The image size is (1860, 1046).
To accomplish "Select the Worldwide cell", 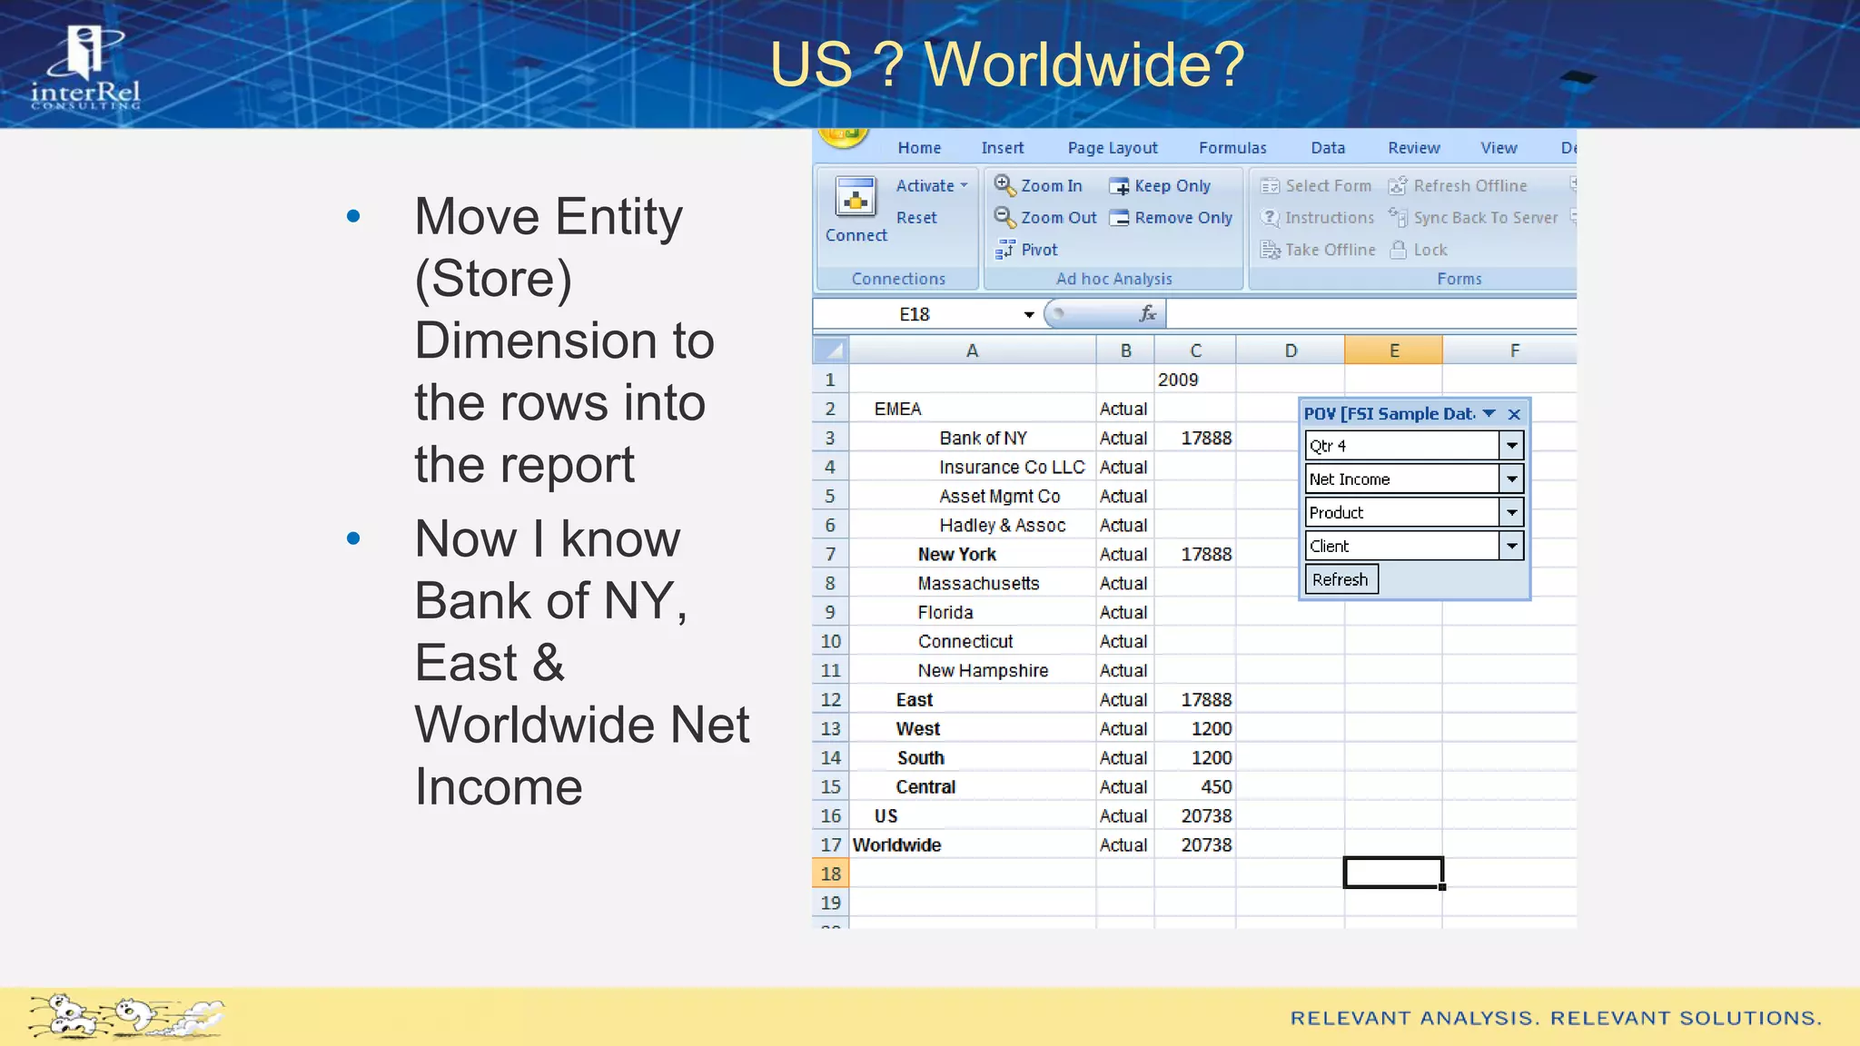I will pos(972,844).
